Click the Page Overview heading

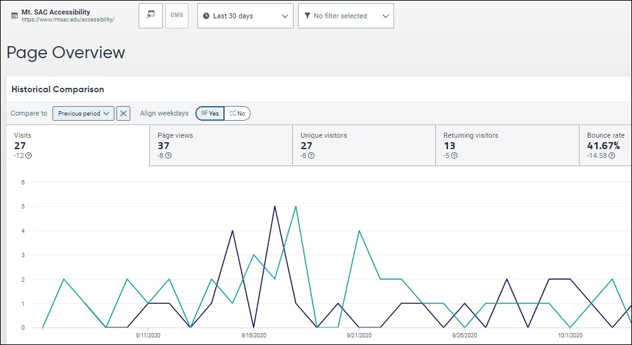[66, 52]
